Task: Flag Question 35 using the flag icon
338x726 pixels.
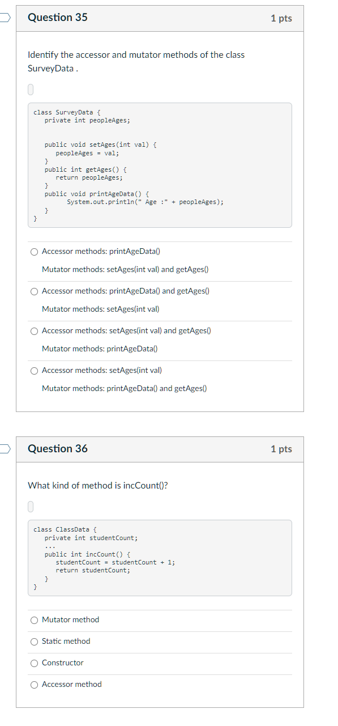Action: pos(5,18)
